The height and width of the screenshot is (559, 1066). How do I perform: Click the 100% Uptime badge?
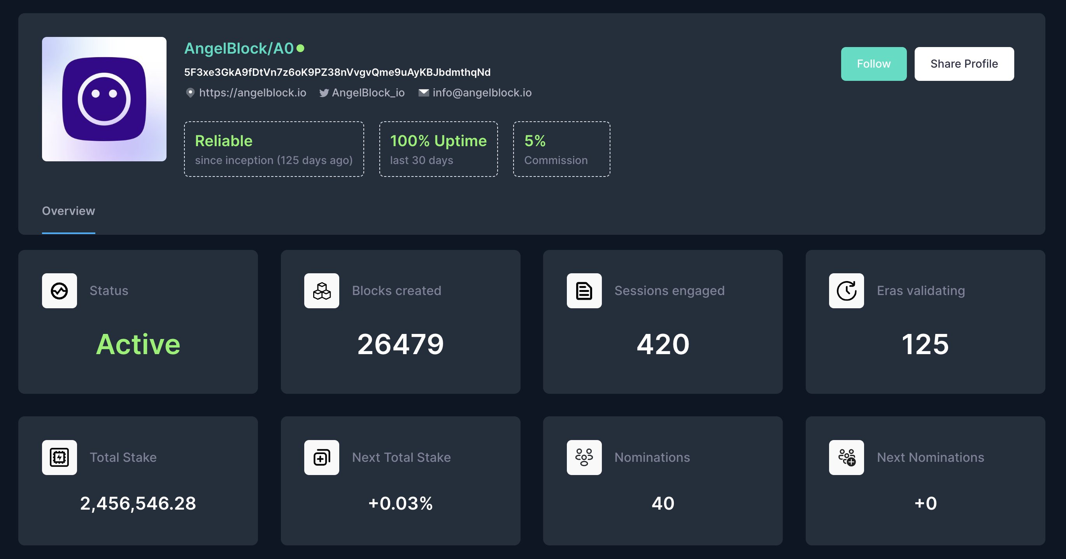tap(438, 149)
